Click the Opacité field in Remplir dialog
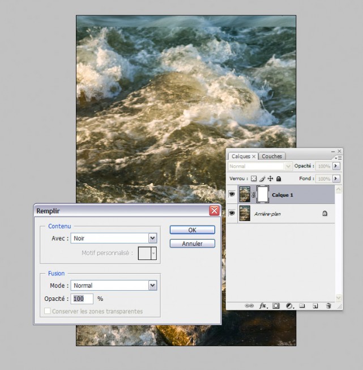 coord(82,299)
